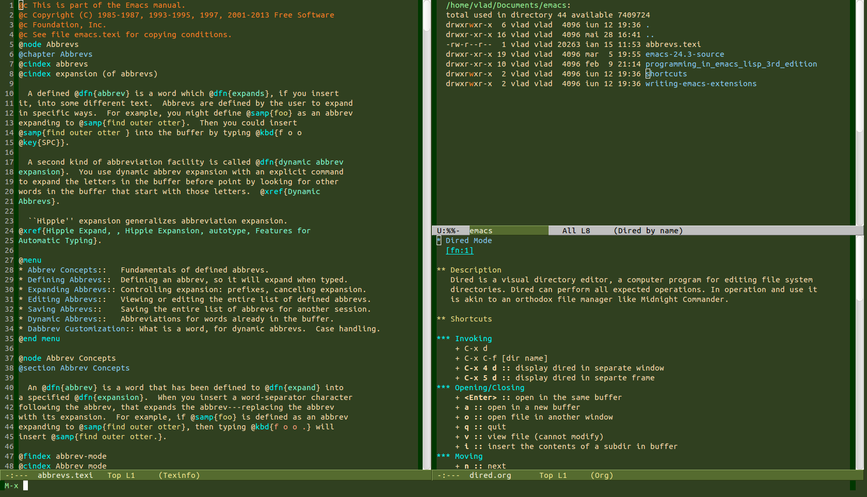
Task: Collapse the '*** Invoking' subheading
Action: [x=464, y=339]
